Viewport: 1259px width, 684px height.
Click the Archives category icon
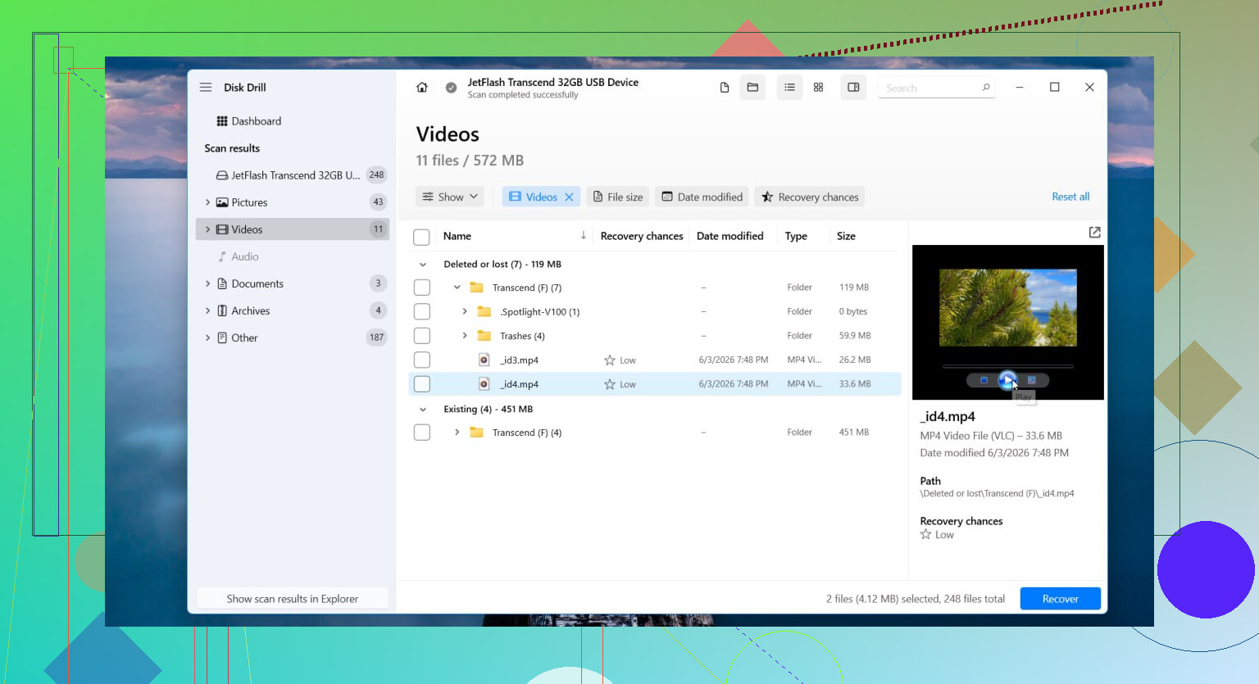[x=221, y=310]
